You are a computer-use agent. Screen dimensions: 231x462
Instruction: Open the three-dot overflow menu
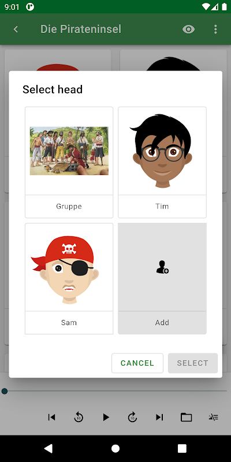pos(215,29)
